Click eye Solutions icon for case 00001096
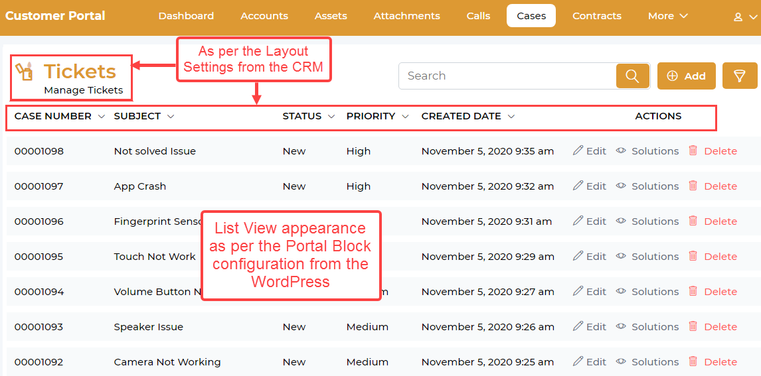 point(621,221)
